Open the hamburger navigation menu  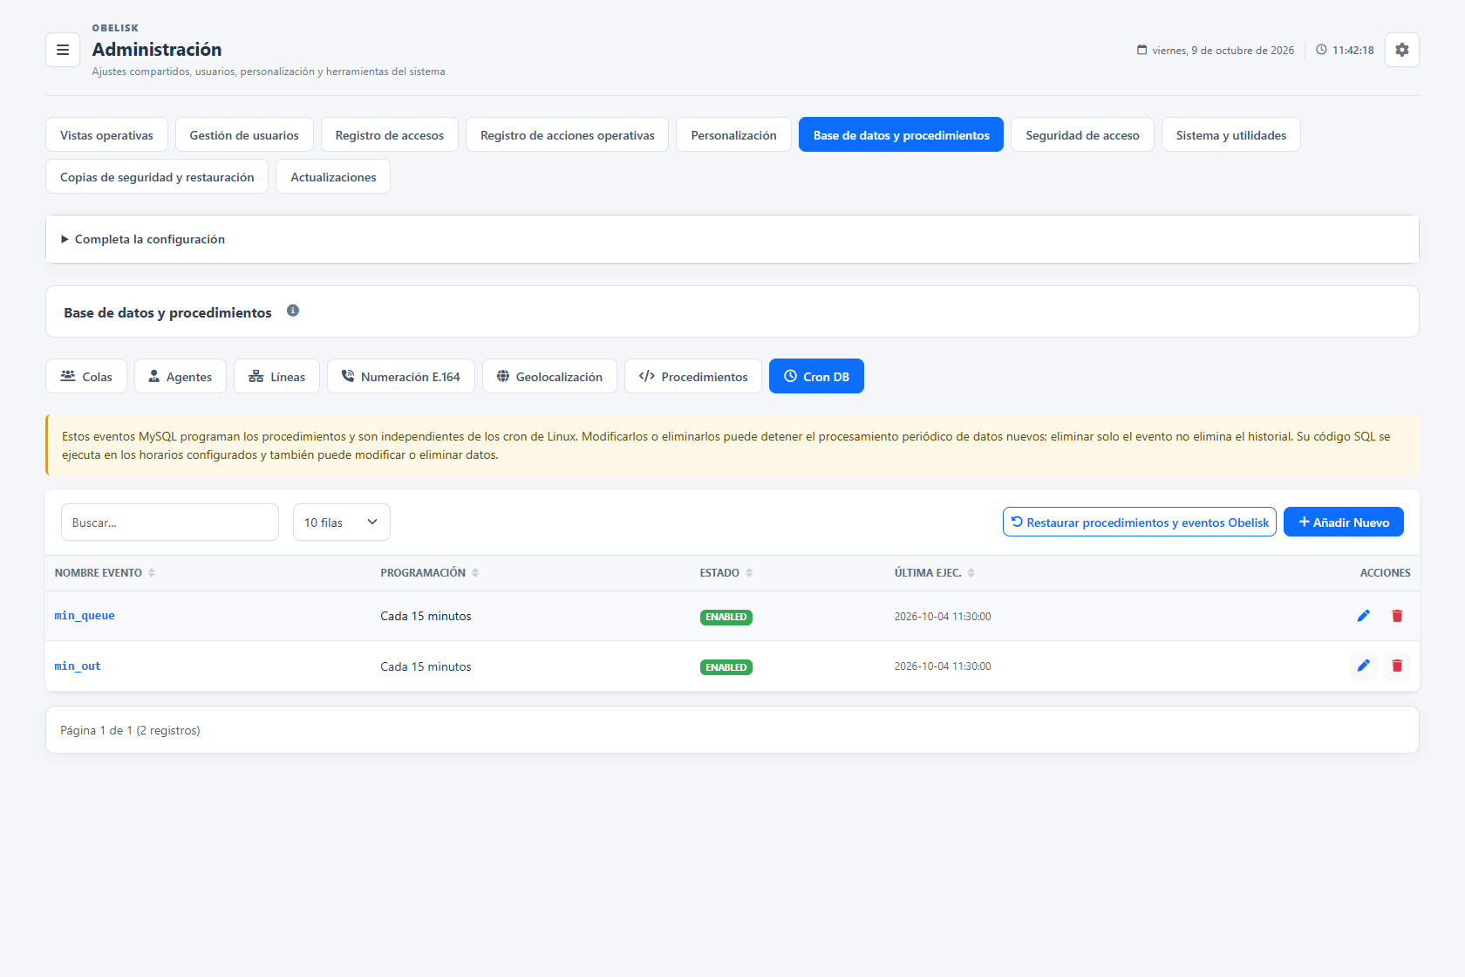coord(63,50)
